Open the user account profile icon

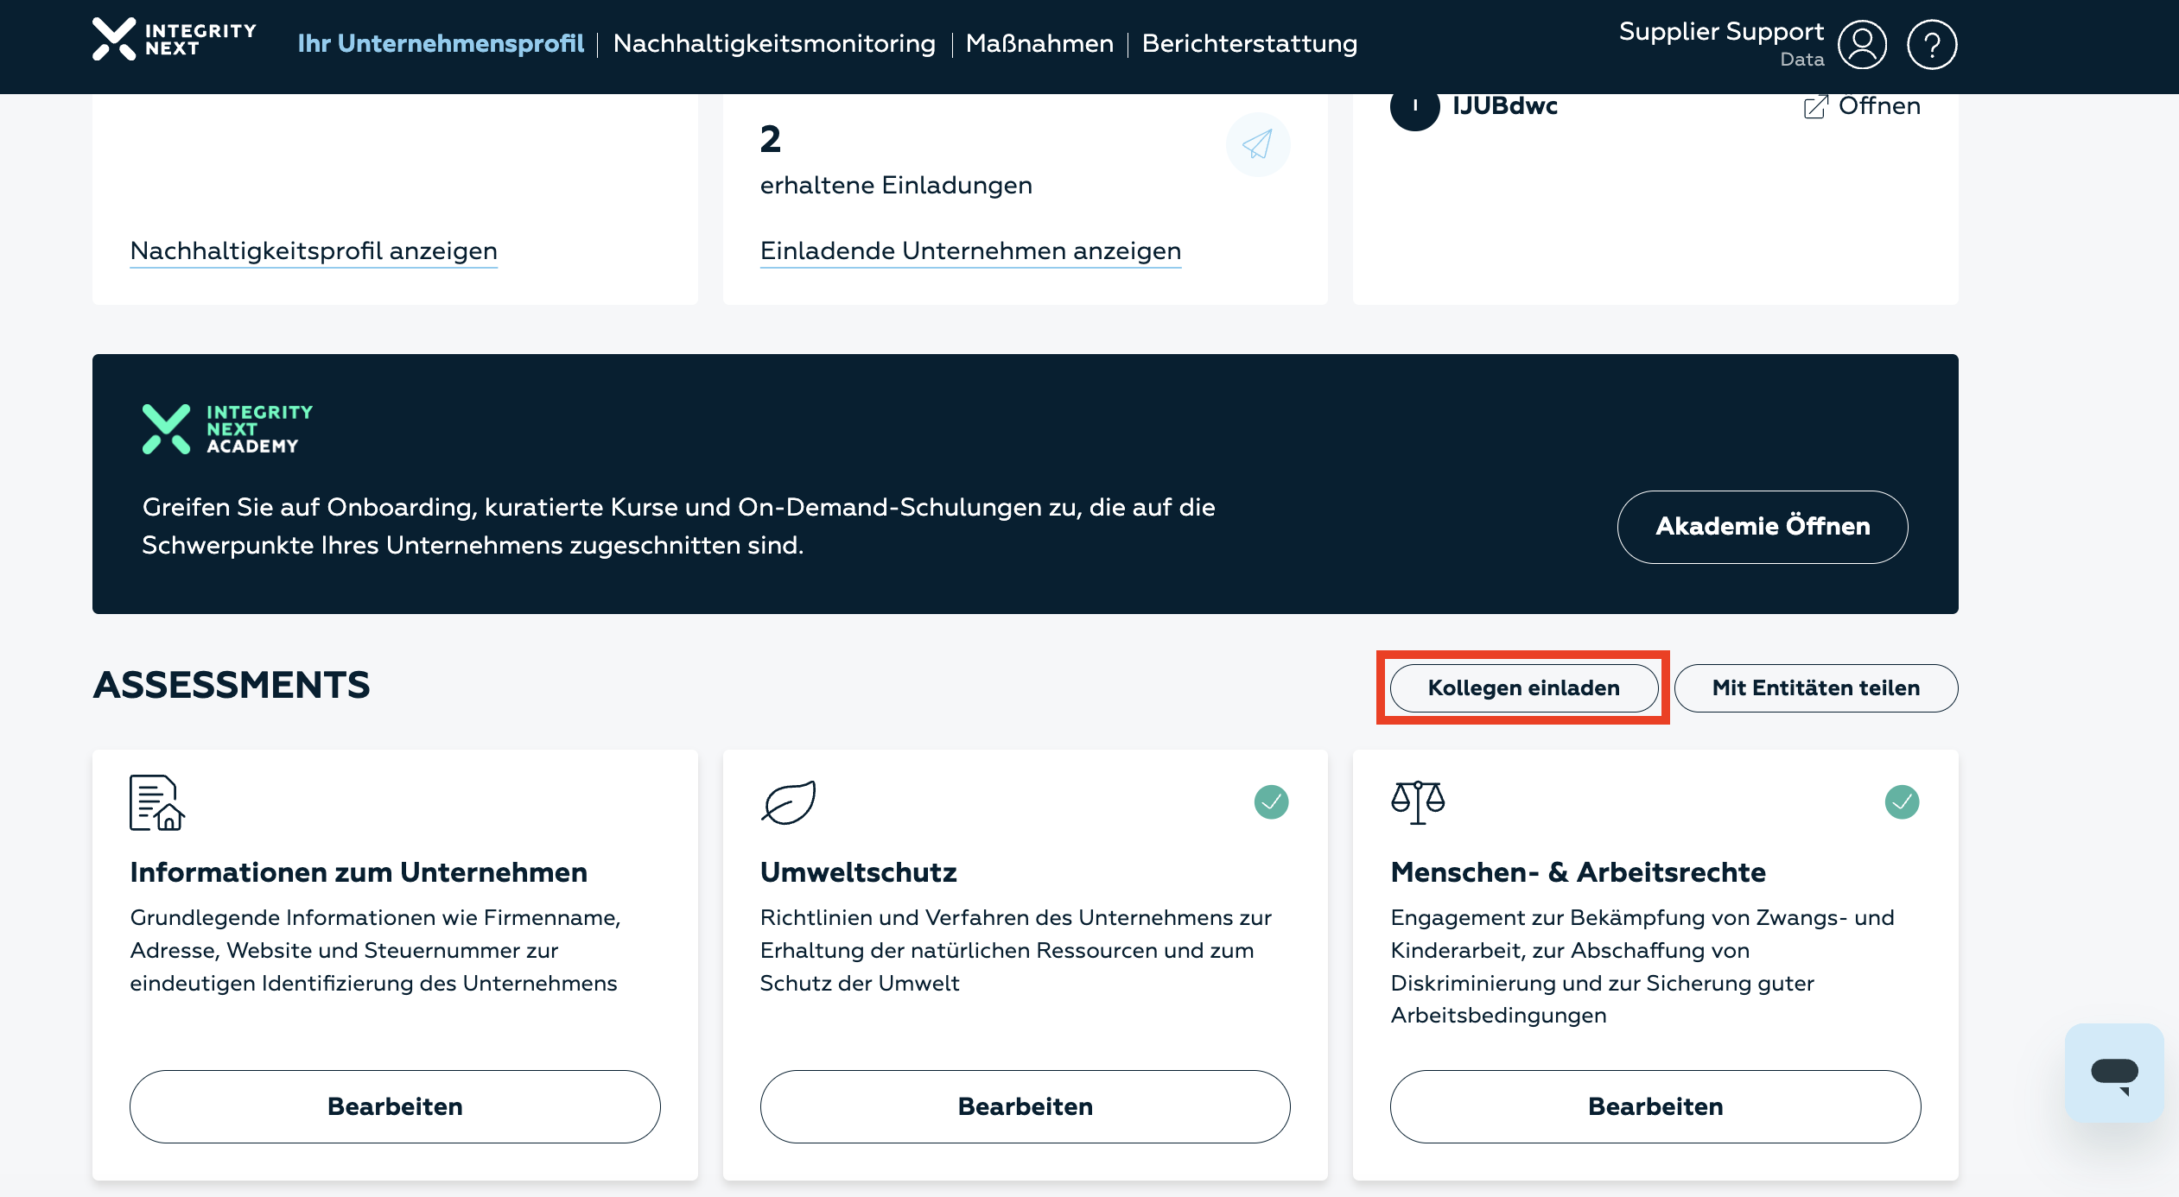(1861, 44)
